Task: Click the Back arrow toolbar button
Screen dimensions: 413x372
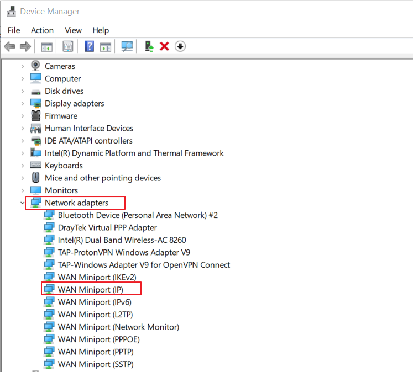Action: [x=10, y=47]
